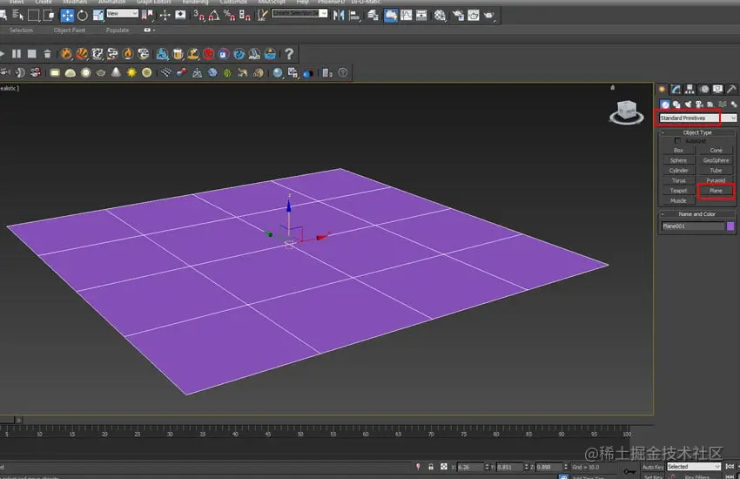Image resolution: width=740 pixels, height=479 pixels.
Task: Click the help question mark icon
Action: pos(289,54)
